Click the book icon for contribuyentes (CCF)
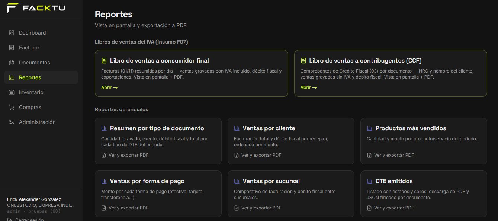The width and height of the screenshot is (498, 221). click(x=303, y=61)
